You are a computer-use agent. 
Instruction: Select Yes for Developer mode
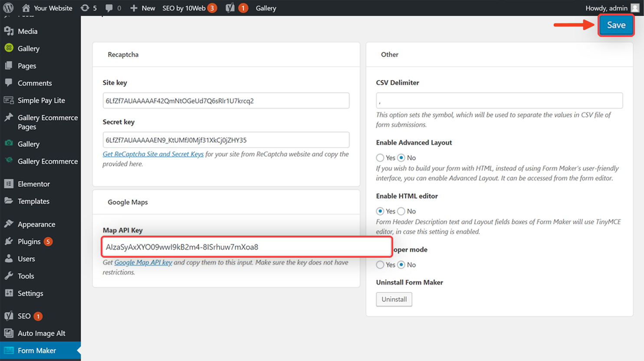click(x=380, y=265)
